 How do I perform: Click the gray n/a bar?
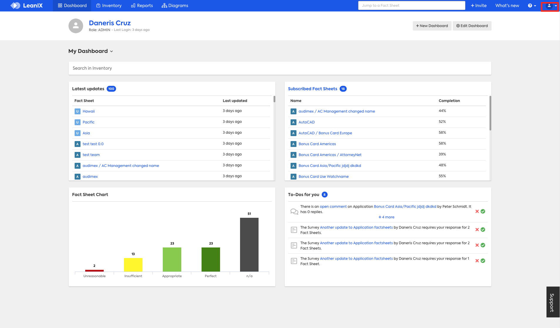(249, 245)
